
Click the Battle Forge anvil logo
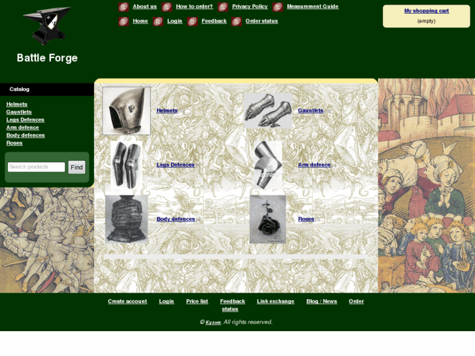47,25
